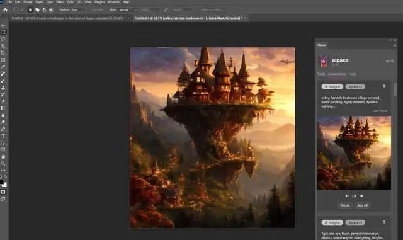Select the Move tool
The width and height of the screenshot is (403, 240).
pos(3,25)
